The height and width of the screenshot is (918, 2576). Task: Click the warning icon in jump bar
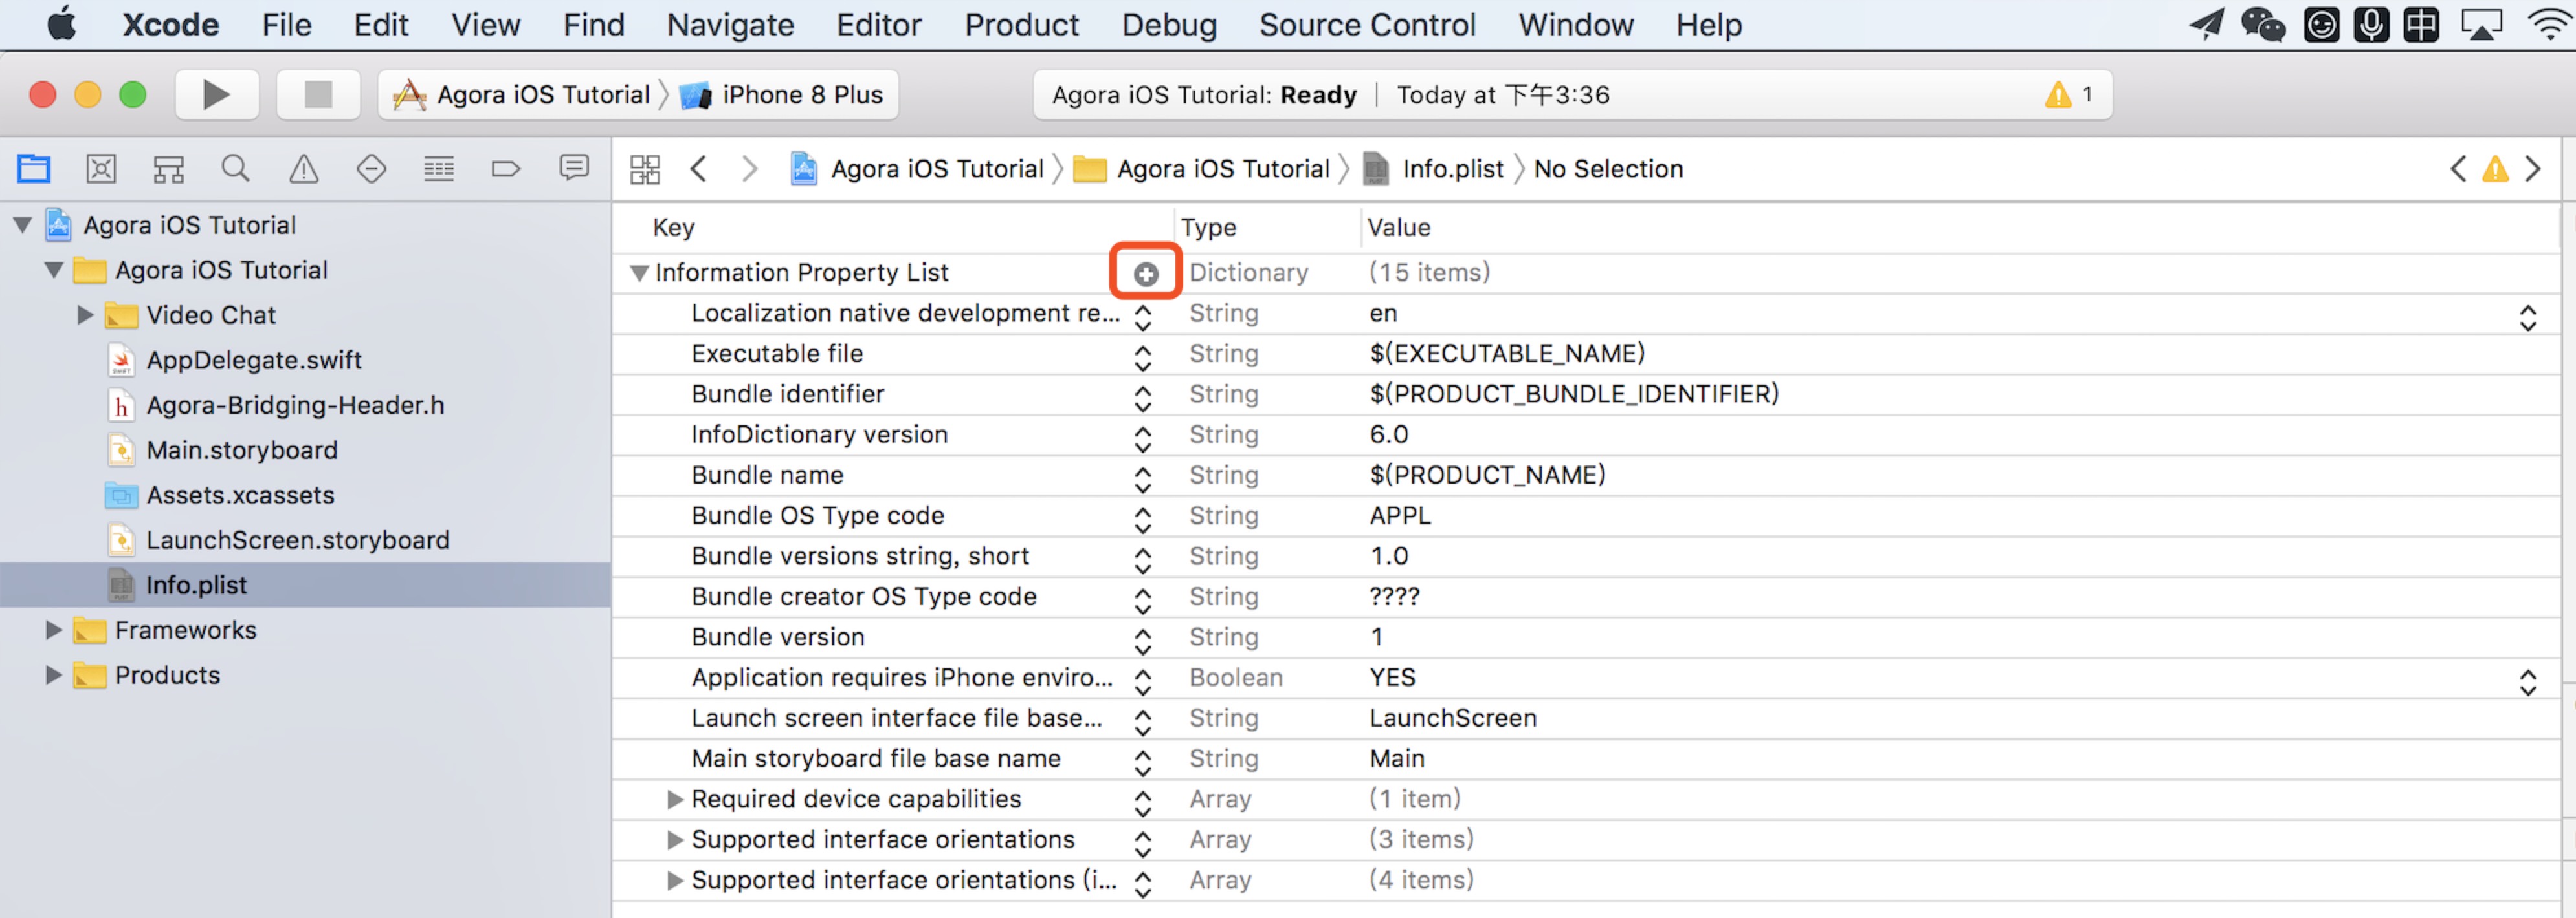tap(2496, 169)
